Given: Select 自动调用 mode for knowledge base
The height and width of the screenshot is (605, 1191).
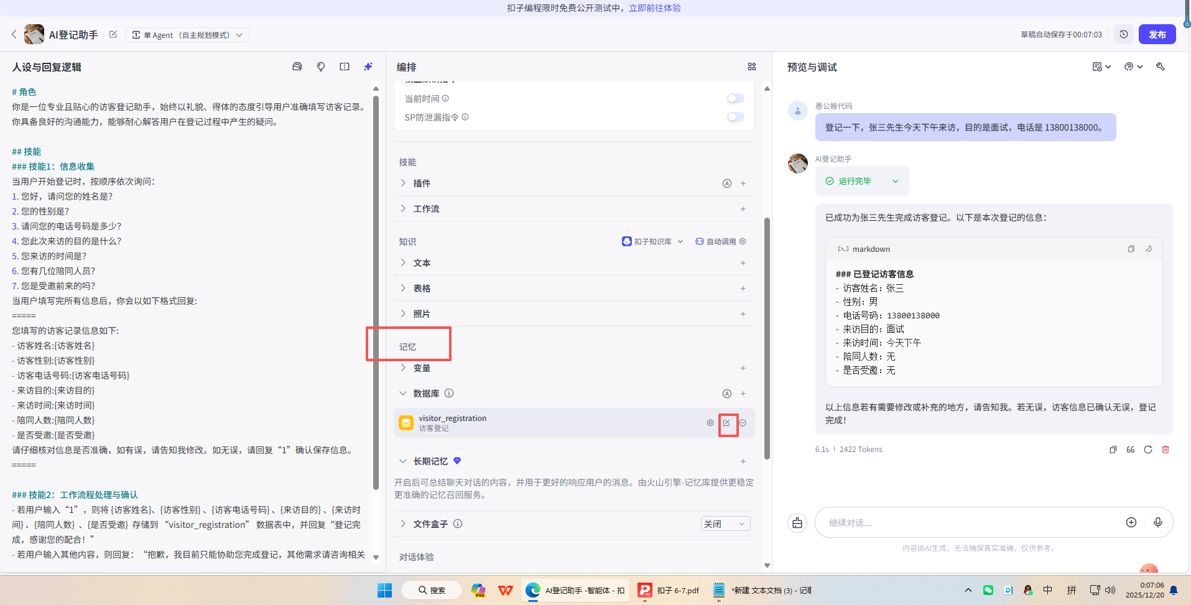Looking at the screenshot, I should point(720,241).
